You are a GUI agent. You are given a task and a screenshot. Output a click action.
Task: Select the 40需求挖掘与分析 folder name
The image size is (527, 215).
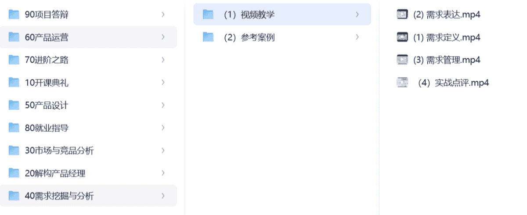[x=59, y=196]
